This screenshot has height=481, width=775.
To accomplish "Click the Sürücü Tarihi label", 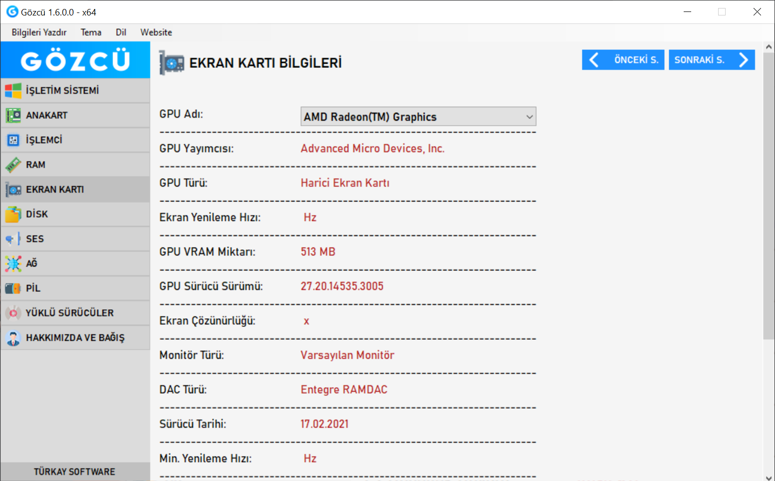I will [x=193, y=424].
